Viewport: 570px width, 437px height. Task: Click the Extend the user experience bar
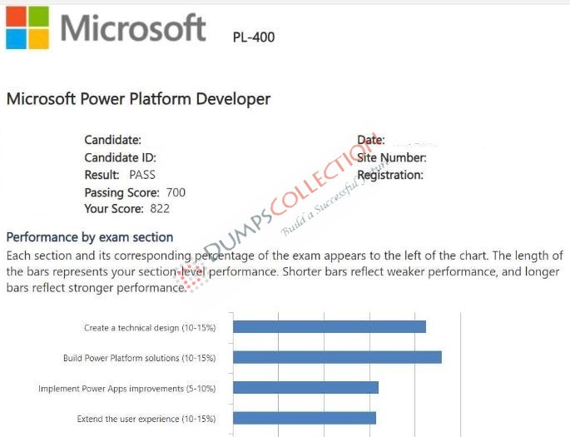click(x=305, y=418)
